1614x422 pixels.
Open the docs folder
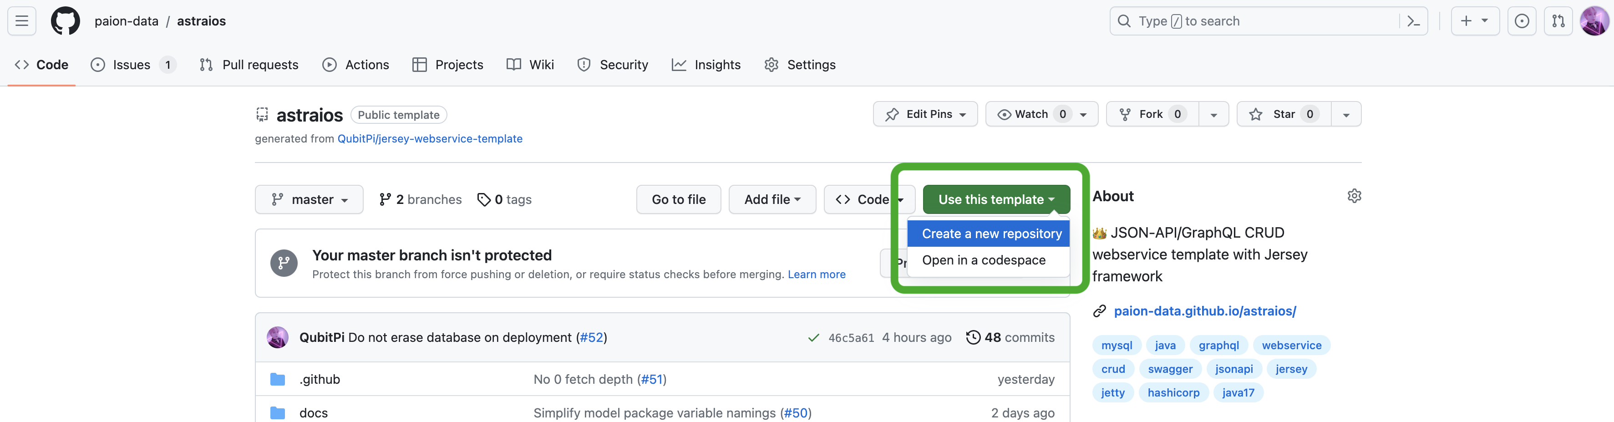(313, 413)
